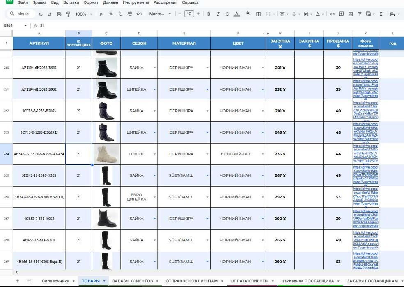Click the Print icon
This screenshot has width=404, height=287.
[x=59, y=14]
